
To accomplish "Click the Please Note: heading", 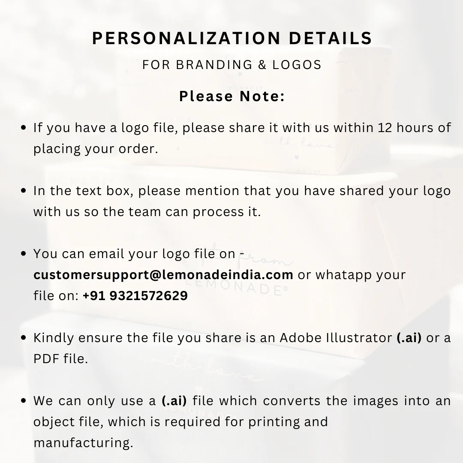I will (x=232, y=97).
